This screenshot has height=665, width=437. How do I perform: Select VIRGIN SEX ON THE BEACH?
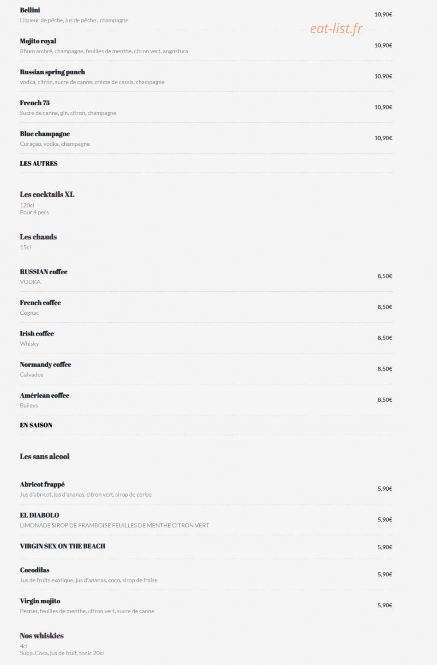pyautogui.click(x=62, y=546)
